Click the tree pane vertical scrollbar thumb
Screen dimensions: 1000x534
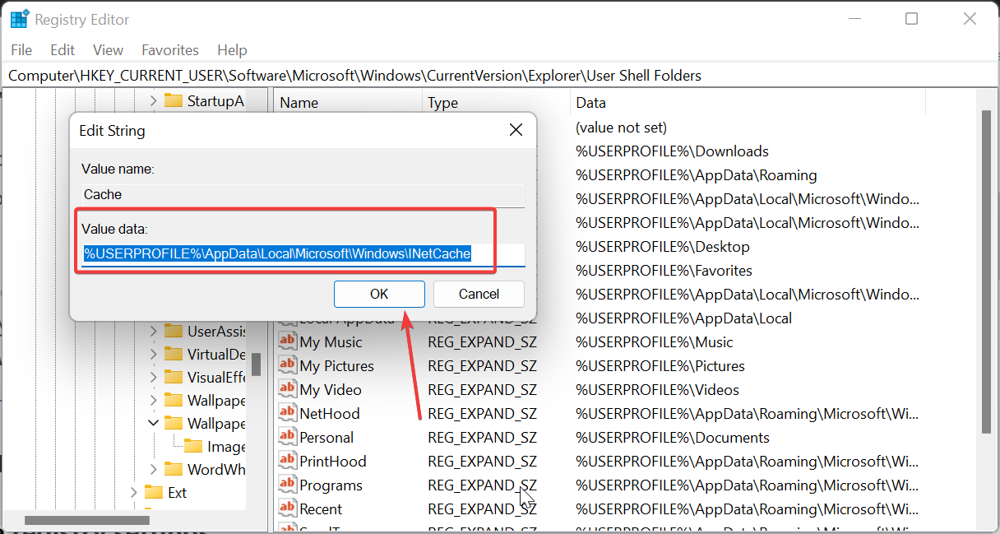257,364
